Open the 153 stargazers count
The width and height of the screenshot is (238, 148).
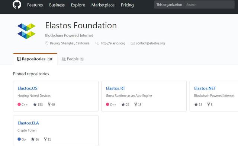(x=40, y=104)
